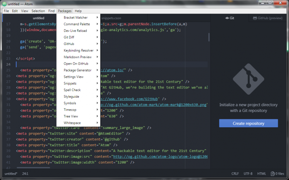Open the View menu
Image resolution: width=289 pixels, height=180 pixels.
pos(25,11)
